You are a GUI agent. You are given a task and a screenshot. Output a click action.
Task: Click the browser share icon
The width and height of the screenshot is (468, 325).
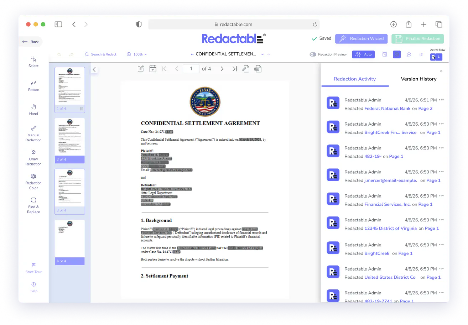[409, 24]
